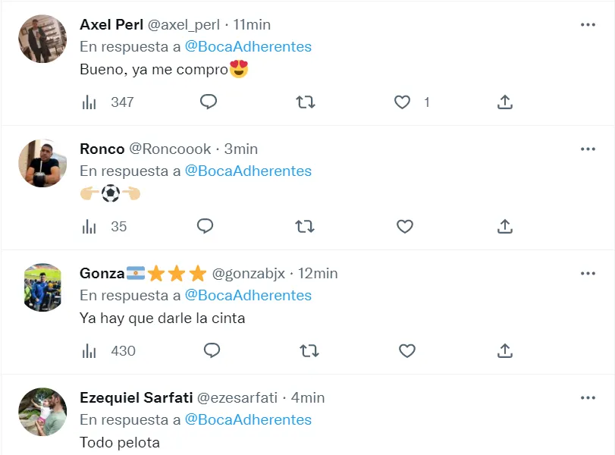Open Ezequiel Sarfati's profile name
Image resolution: width=615 pixels, height=455 pixels.
click(x=136, y=397)
